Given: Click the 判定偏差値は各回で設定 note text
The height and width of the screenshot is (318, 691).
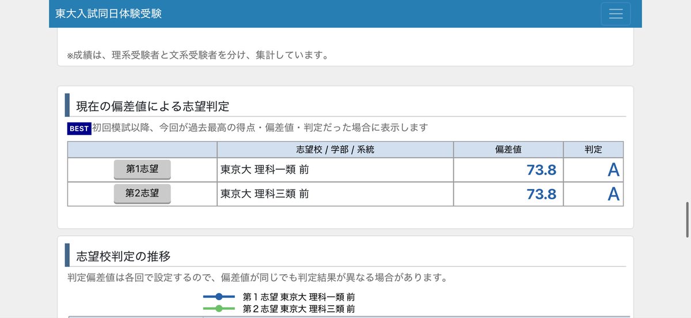Looking at the screenshot, I should pyautogui.click(x=257, y=278).
